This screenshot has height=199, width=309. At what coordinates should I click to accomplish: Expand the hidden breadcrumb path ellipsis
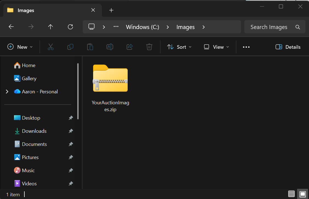tap(116, 27)
